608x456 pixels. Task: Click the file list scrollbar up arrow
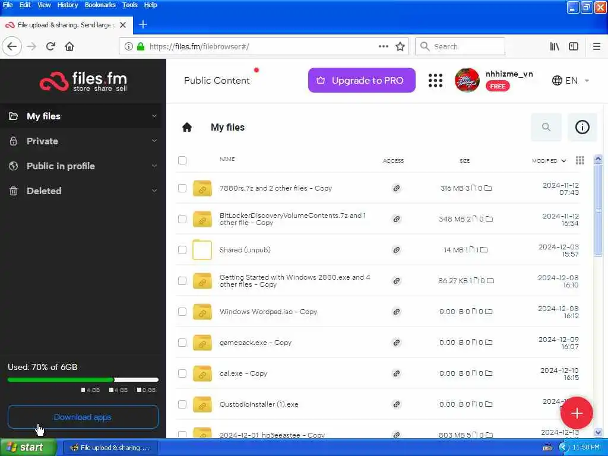598,159
